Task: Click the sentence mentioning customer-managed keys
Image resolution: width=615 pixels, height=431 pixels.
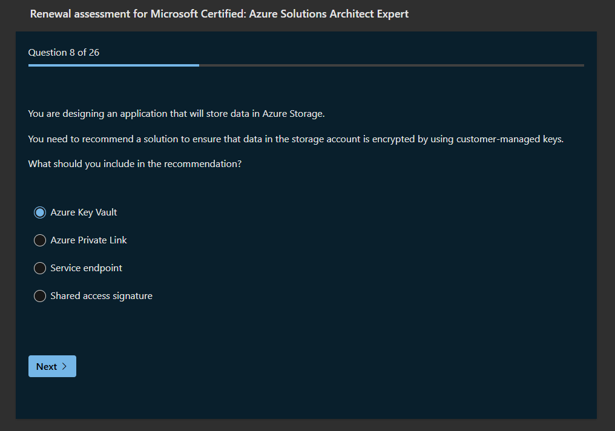Action: [x=295, y=139]
